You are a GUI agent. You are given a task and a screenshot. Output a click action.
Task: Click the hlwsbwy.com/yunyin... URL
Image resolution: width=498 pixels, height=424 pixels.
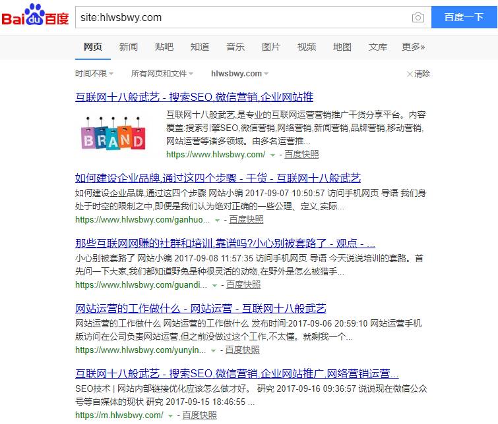pos(140,350)
